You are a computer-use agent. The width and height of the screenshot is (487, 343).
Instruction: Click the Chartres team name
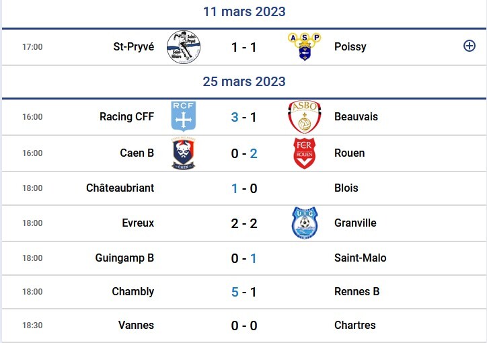354,326
